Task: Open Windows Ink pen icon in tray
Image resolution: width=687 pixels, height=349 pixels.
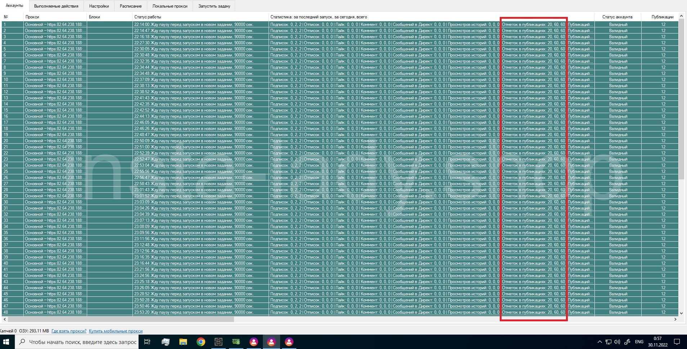Action: tap(627, 342)
